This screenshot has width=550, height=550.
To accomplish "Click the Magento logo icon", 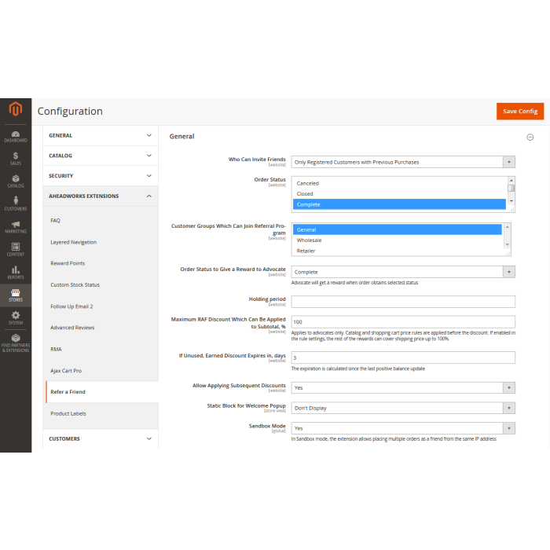I will pyautogui.click(x=16, y=110).
